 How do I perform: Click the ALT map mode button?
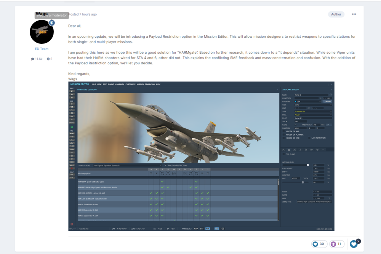tap(208, 229)
